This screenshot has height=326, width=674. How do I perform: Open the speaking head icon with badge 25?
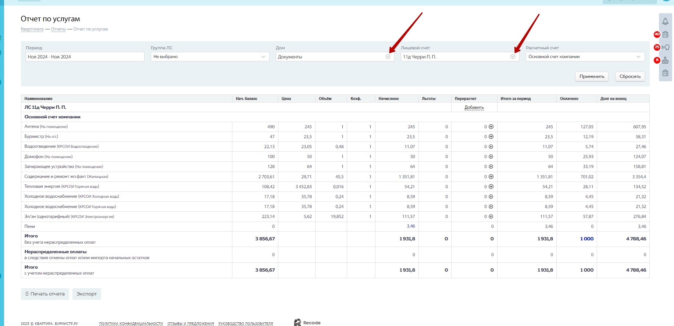[x=665, y=47]
